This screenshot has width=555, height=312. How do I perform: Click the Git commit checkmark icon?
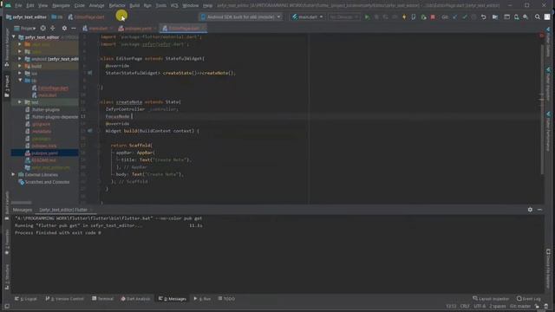click(x=465, y=17)
